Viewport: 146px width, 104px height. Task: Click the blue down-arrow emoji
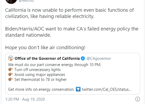pyautogui.click(x=78, y=89)
